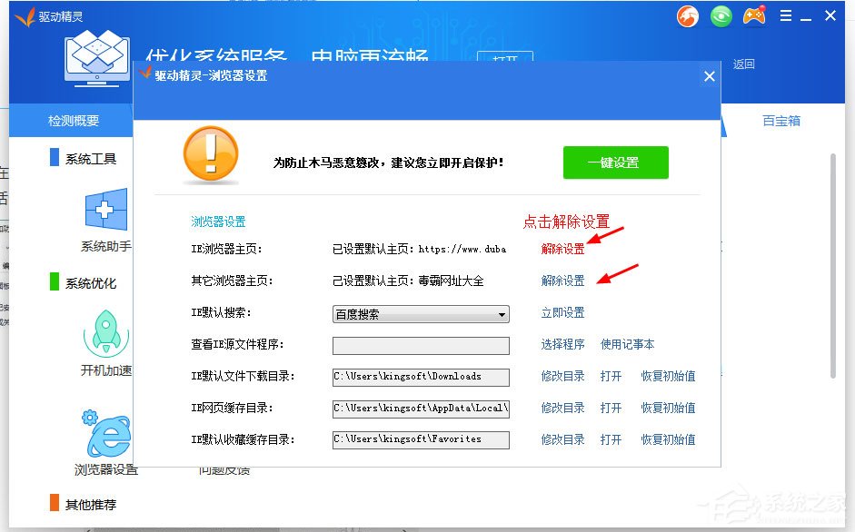Click the IE默认文件下载目录 input field

pos(420,376)
